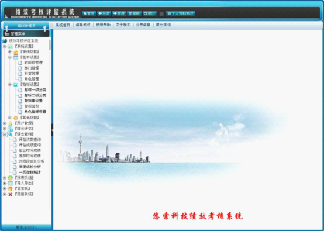Open the 公告信息 menu item

143,25
